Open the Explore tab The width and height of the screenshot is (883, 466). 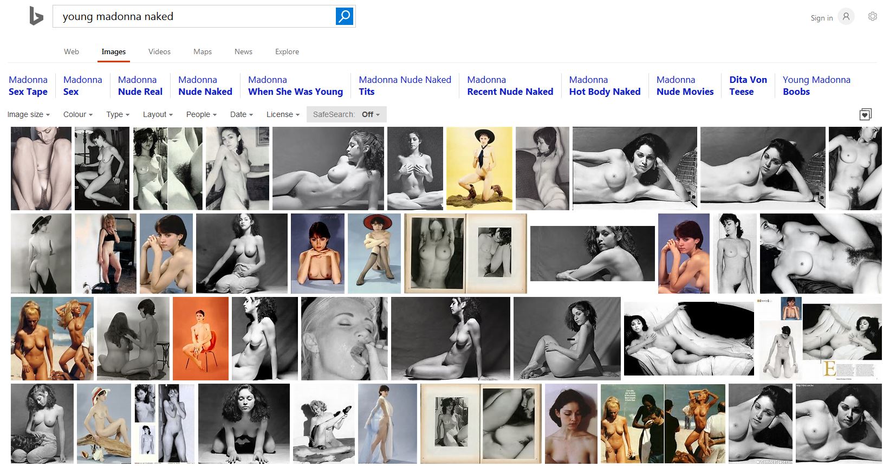pos(287,51)
